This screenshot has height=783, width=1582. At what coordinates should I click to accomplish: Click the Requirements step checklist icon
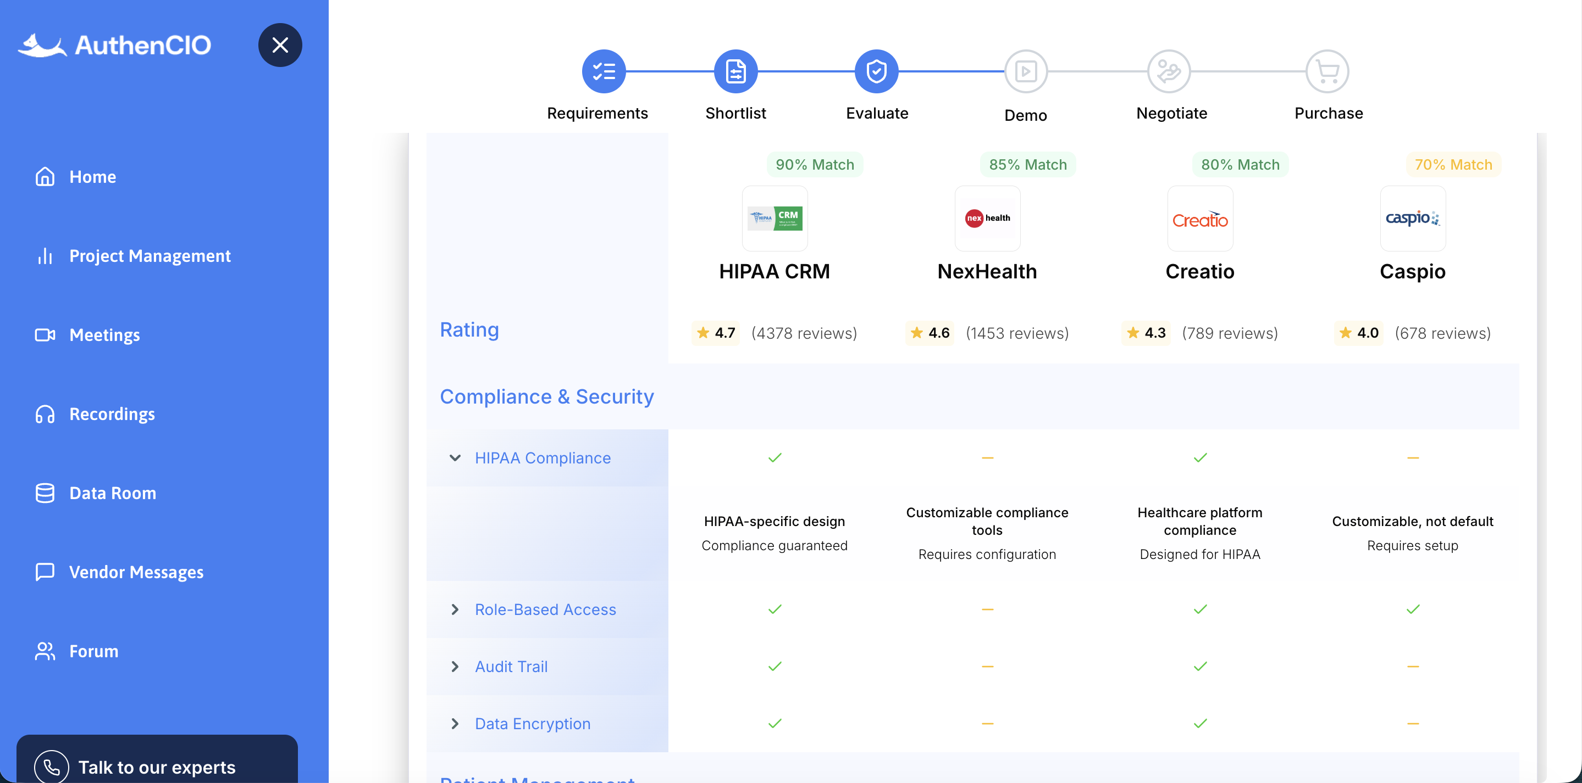pyautogui.click(x=603, y=72)
